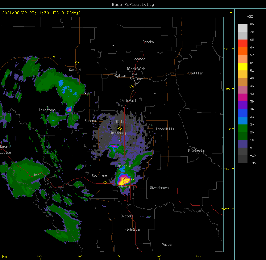Click the Sylvan label on the map
266x260 pixels.
(x=120, y=76)
